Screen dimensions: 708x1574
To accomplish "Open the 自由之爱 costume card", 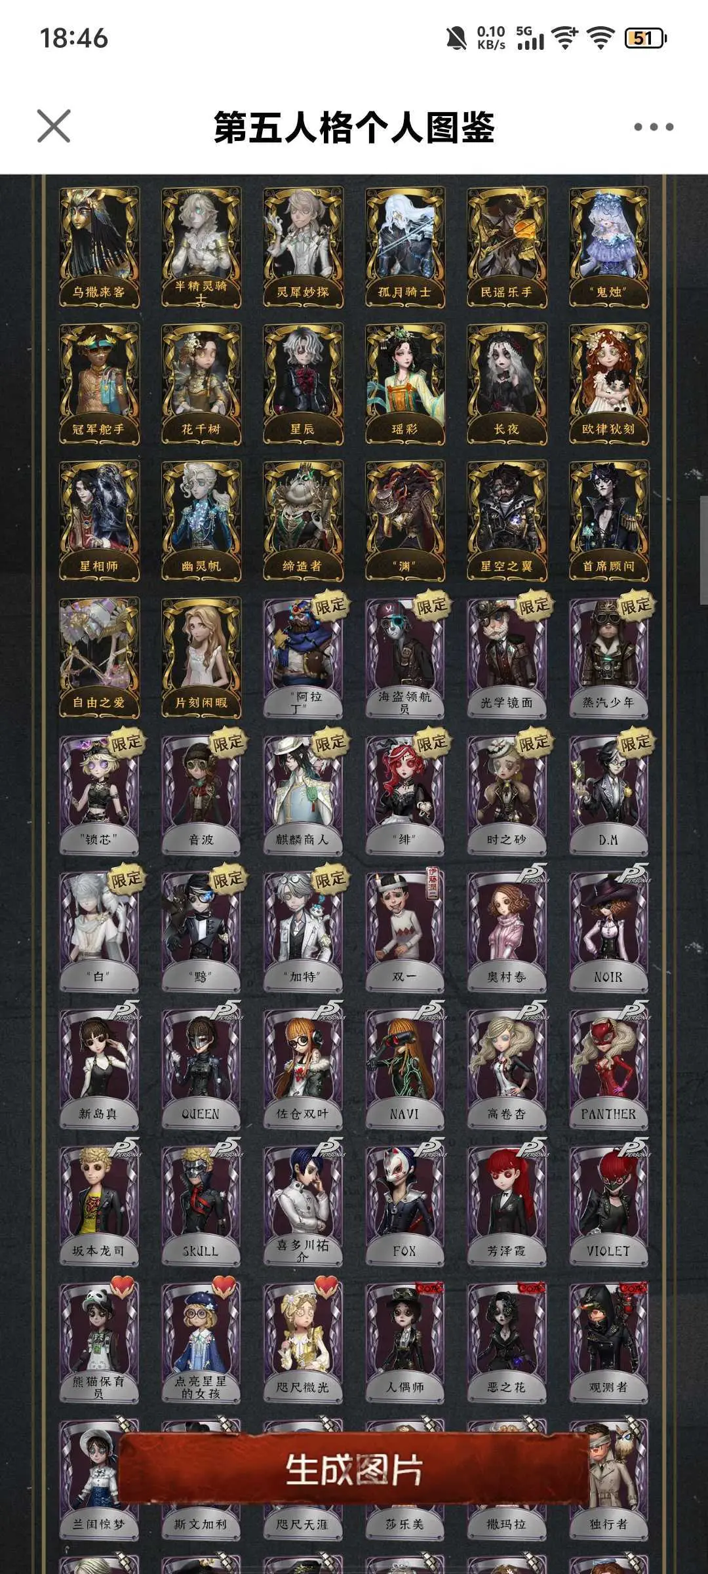I will (99, 658).
